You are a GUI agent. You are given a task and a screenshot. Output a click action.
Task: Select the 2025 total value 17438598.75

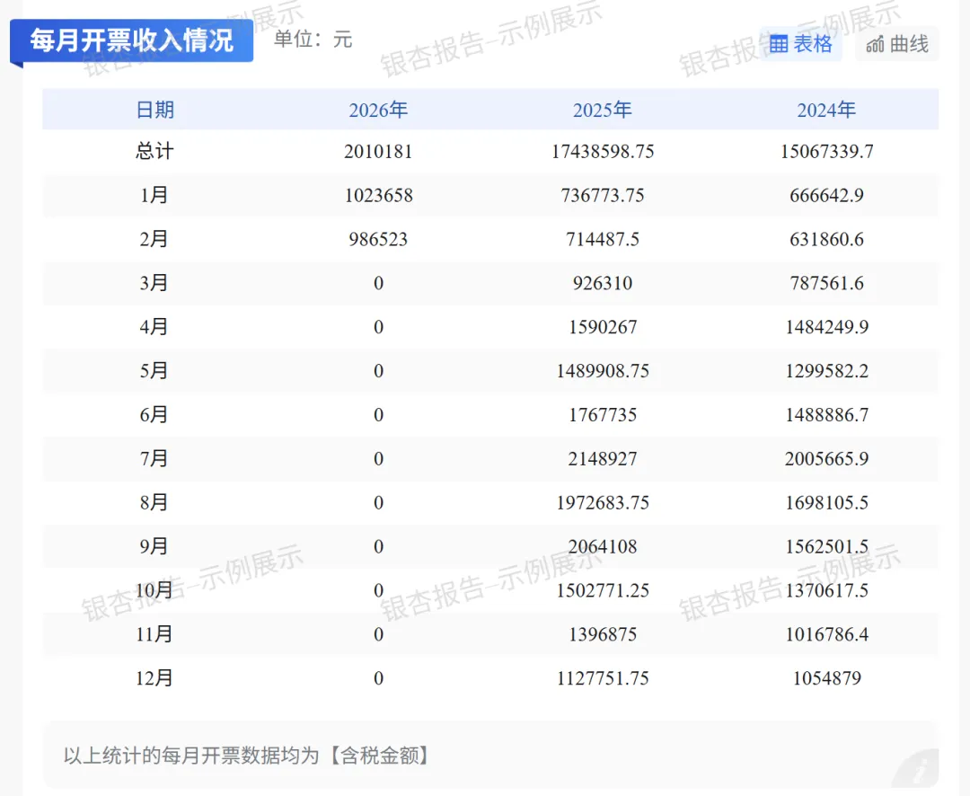(x=603, y=152)
